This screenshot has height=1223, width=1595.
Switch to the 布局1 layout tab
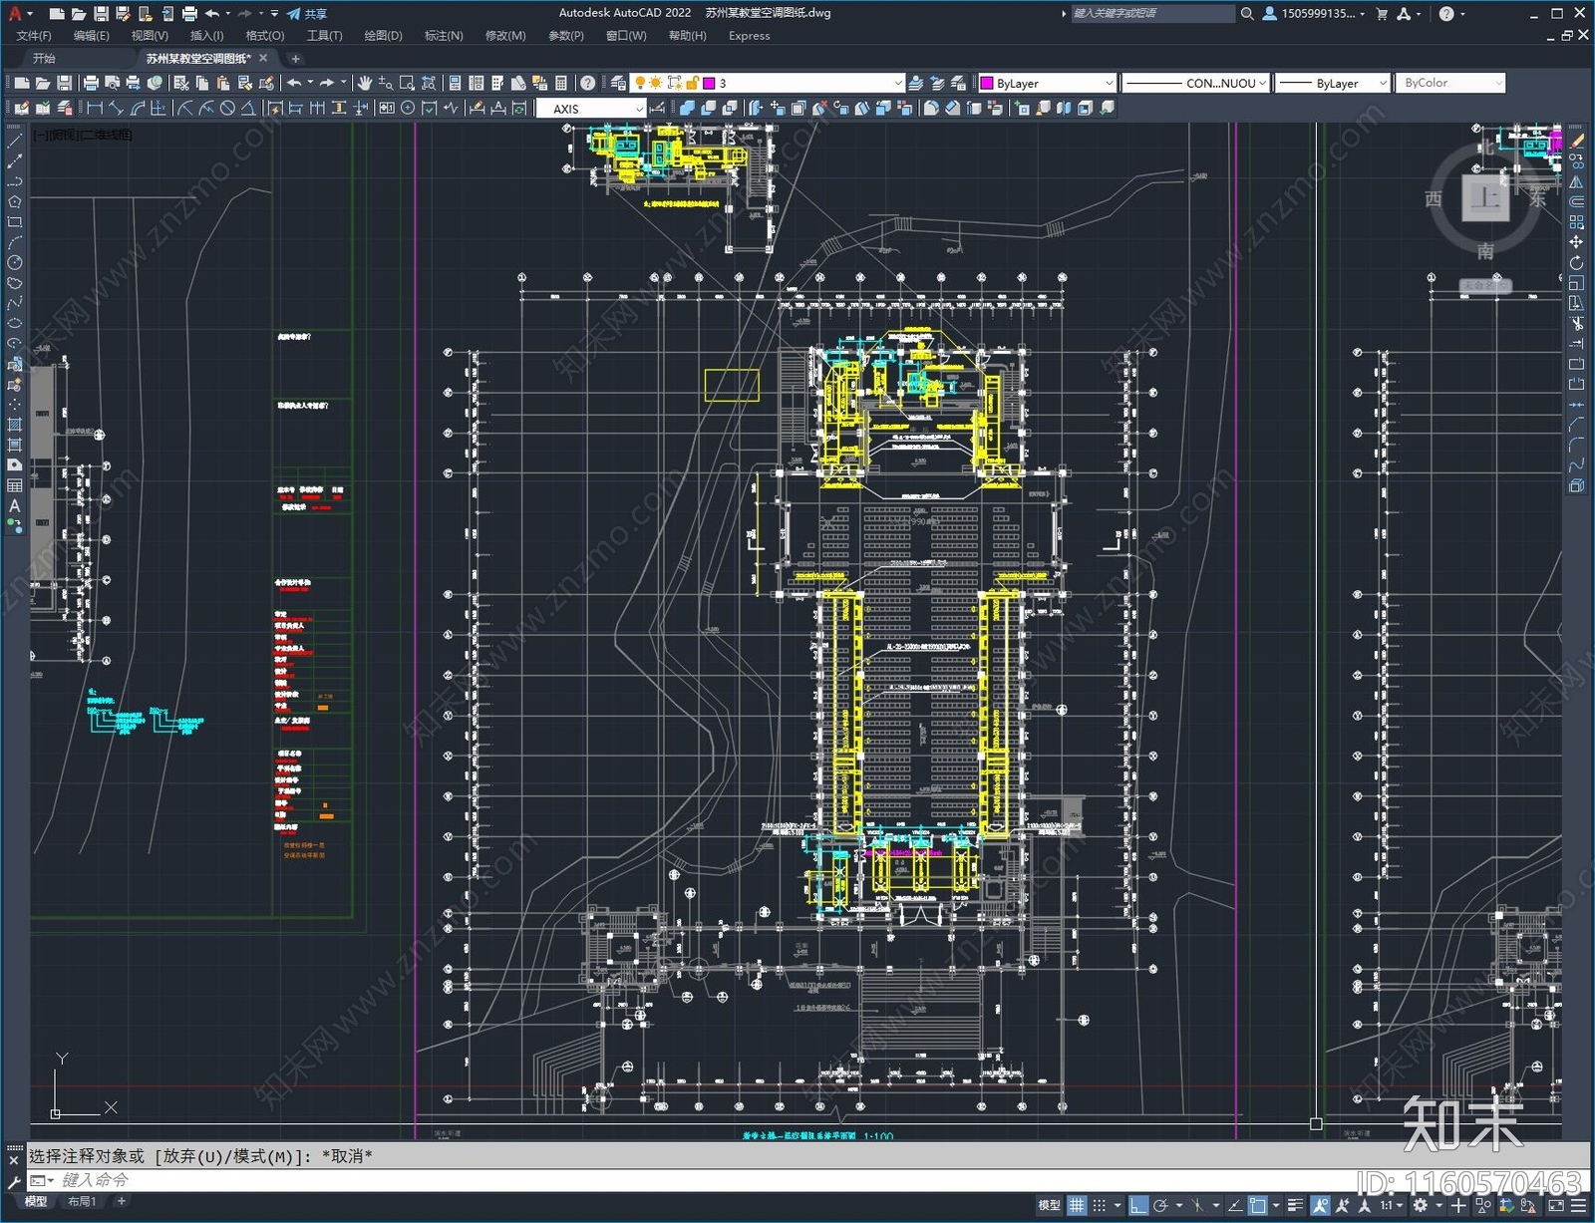82,1201
